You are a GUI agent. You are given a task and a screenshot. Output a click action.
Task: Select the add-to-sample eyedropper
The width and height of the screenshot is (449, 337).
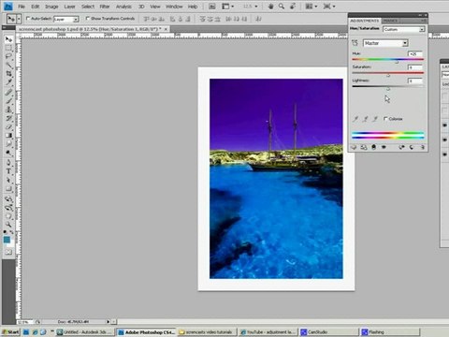pyautogui.click(x=365, y=119)
